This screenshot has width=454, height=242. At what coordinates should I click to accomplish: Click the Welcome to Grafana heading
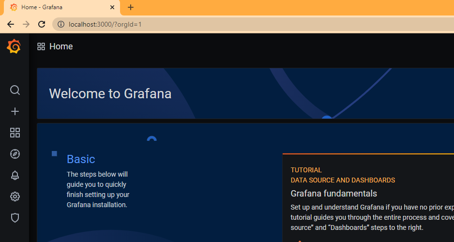[110, 93]
